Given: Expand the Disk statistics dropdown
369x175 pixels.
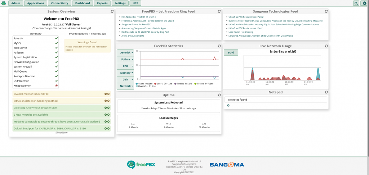Looking at the screenshot, I should click(125, 79).
